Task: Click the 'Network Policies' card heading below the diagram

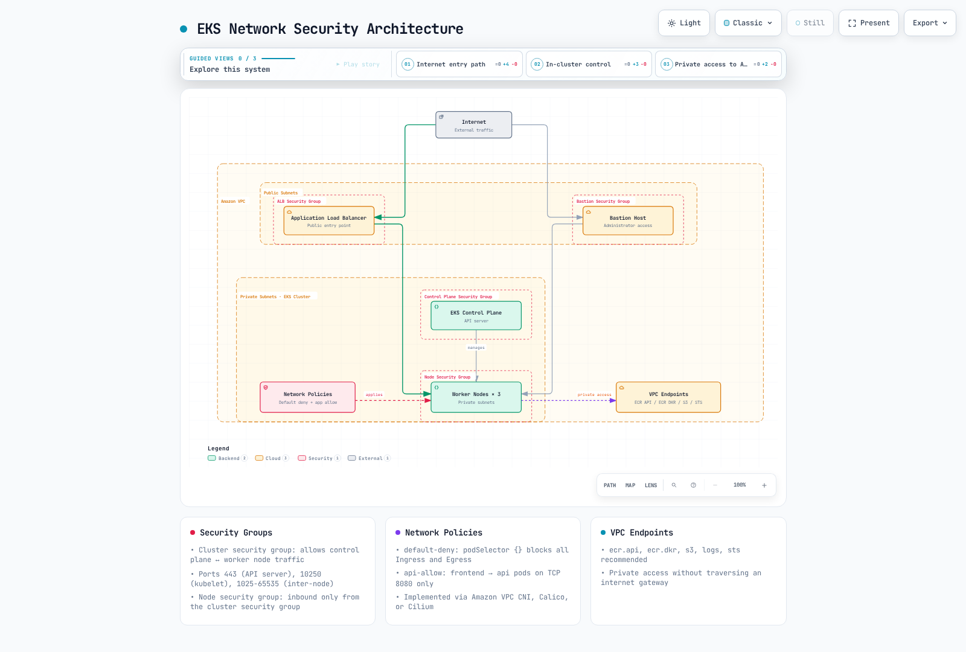Action: [x=444, y=532]
